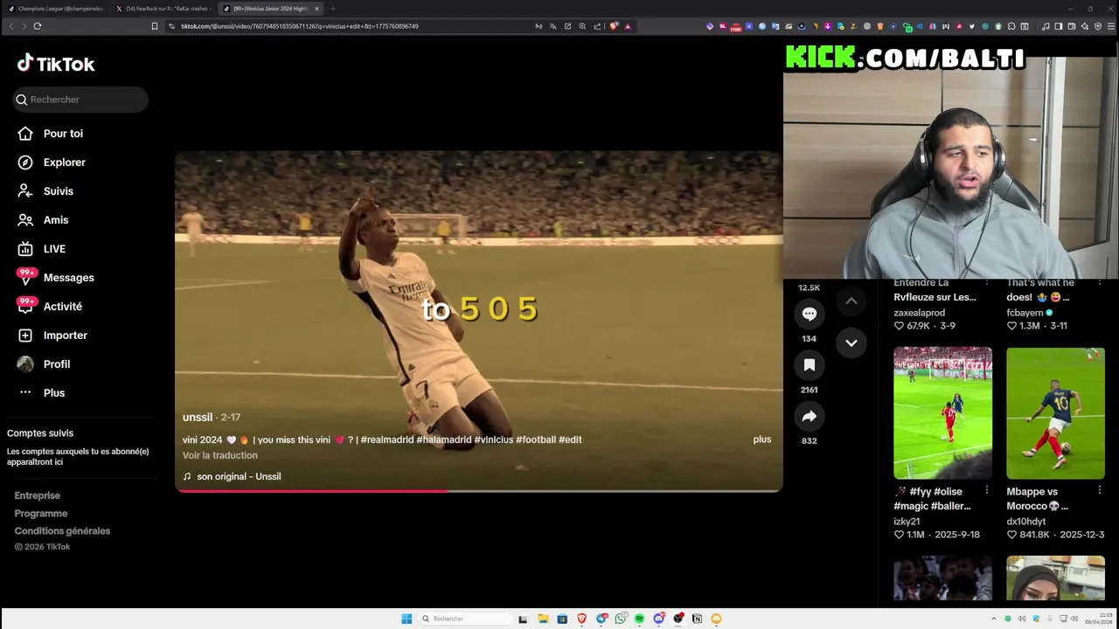Show hidden system tray icons
The width and height of the screenshot is (1119, 629).
tap(993, 619)
